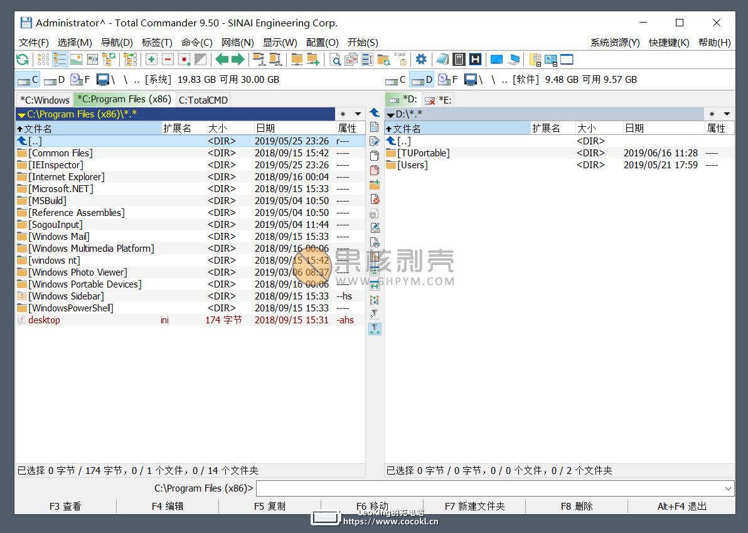The height and width of the screenshot is (533, 748).
Task: Switch to the *E: tab in right panel
Action: [x=439, y=100]
